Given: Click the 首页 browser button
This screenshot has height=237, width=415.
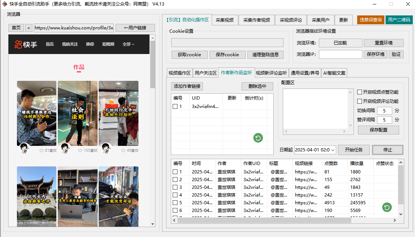Looking at the screenshot, I should point(16,28).
